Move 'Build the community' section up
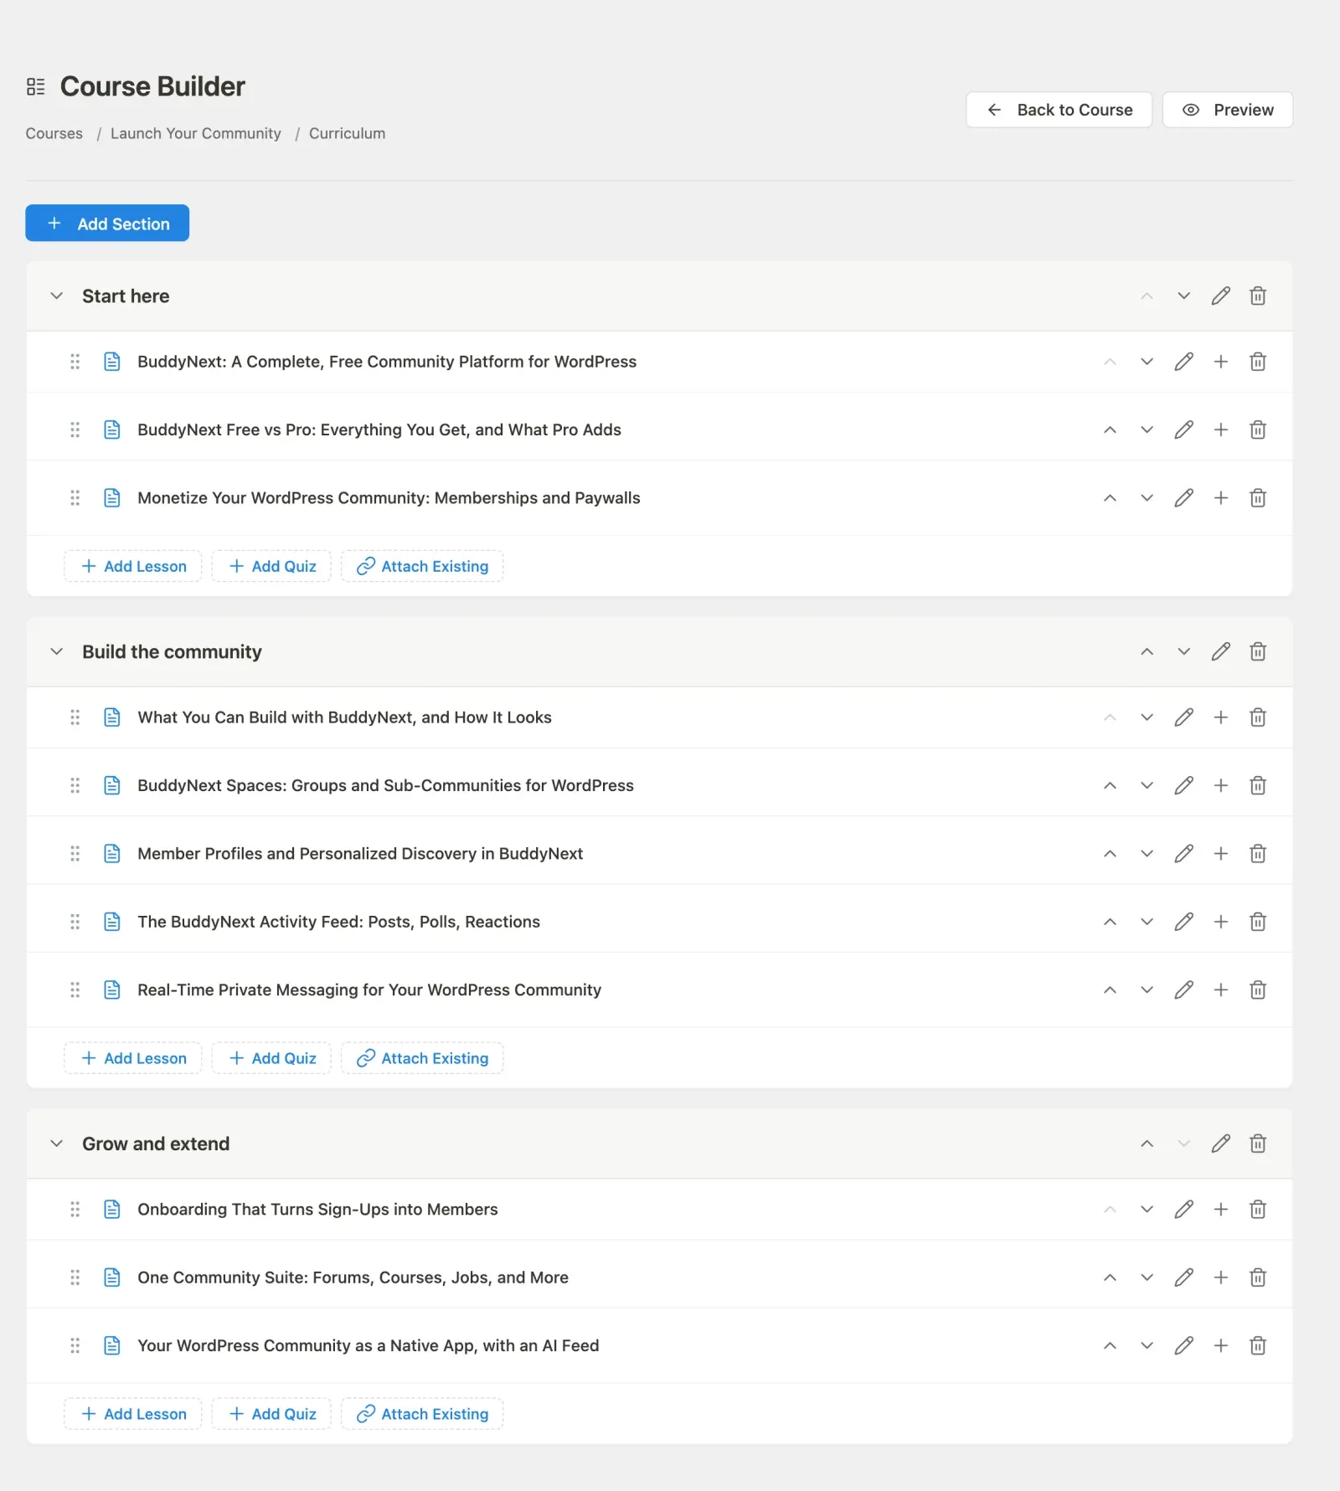 click(1147, 652)
